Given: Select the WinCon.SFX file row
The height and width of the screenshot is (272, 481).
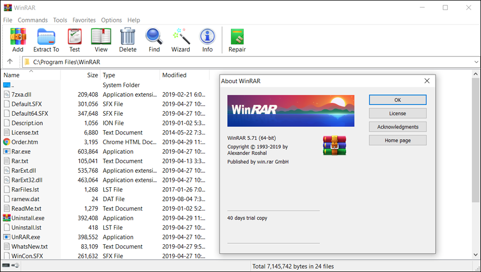Looking at the screenshot, I should click(104, 256).
